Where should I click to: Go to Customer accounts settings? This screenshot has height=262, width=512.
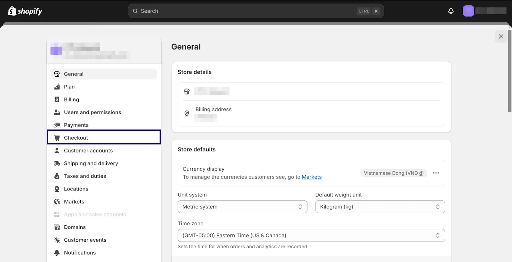coord(104,151)
